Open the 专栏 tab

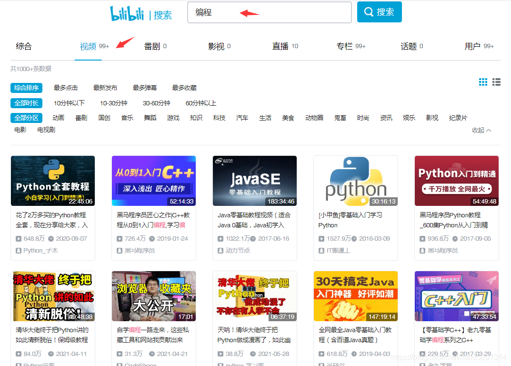[x=351, y=46]
